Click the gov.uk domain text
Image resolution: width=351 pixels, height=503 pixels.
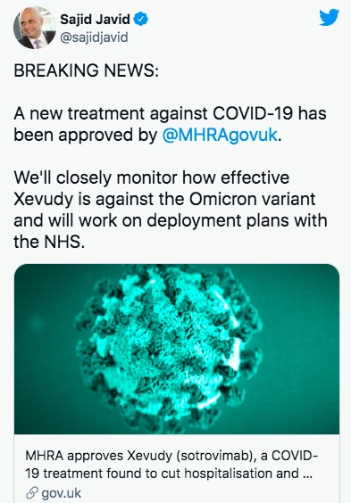pyautogui.click(x=62, y=493)
